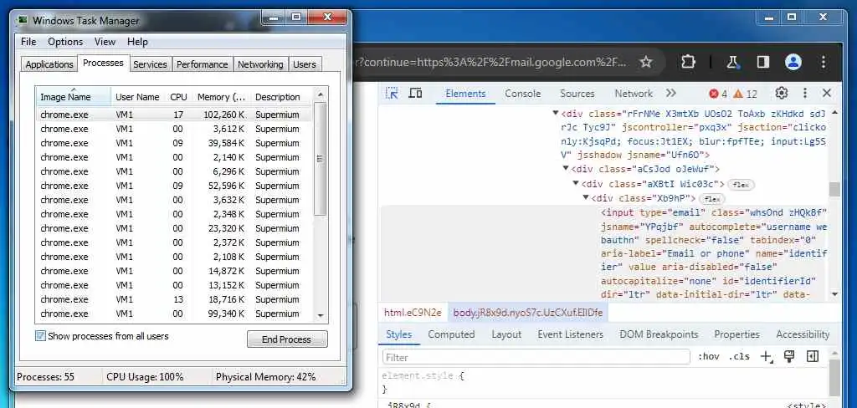Select the Elements tab in DevTools
The image size is (857, 408).
click(465, 94)
